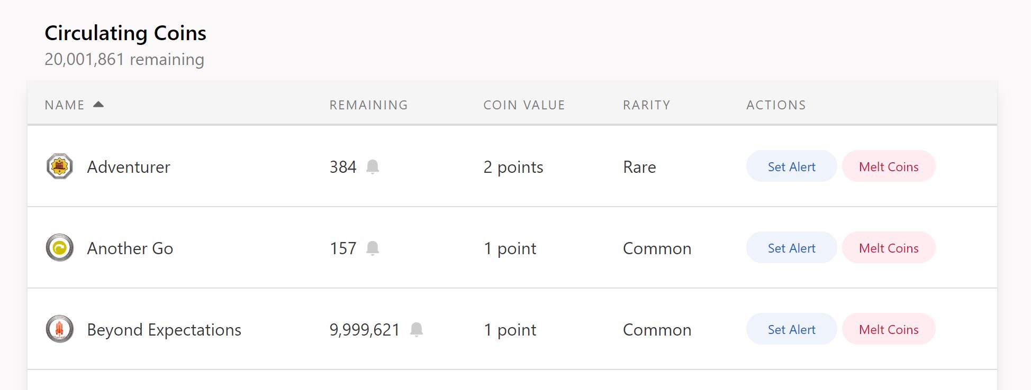Set Alert for Another Go coin
Screen dimensions: 1031x390
[x=791, y=248]
